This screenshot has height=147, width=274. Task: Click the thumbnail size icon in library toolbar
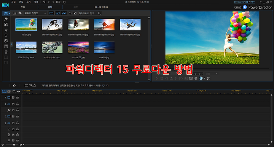tap(75, 13)
